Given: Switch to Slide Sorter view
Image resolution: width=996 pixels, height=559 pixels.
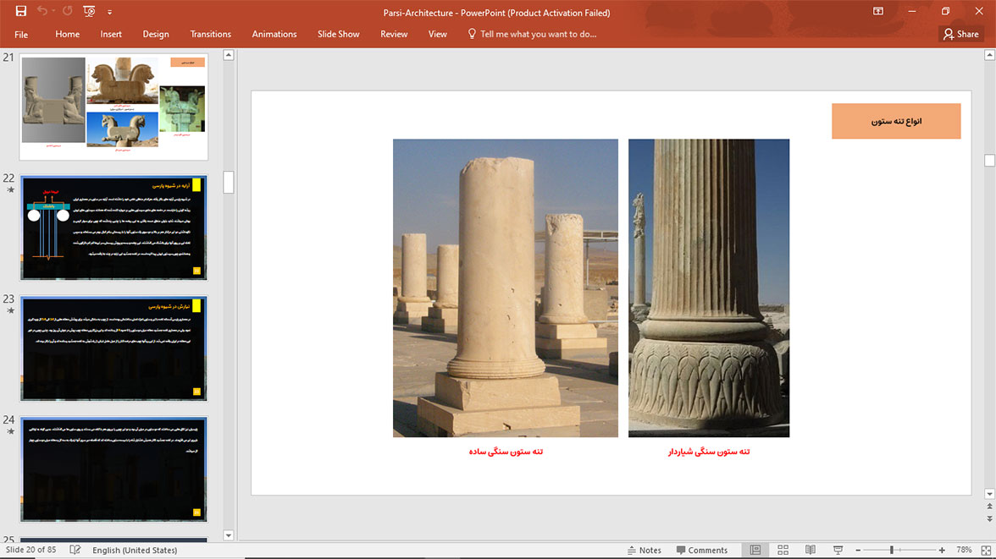Looking at the screenshot, I should point(783,550).
